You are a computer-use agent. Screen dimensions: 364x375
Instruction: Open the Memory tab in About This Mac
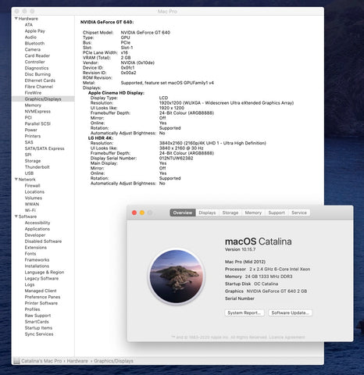click(x=253, y=212)
